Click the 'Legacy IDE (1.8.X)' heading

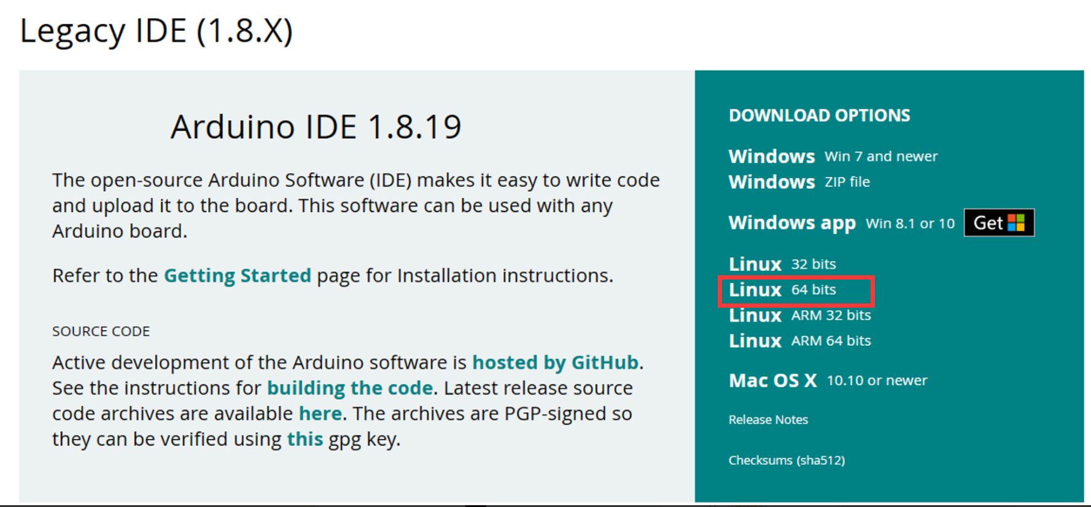156,31
